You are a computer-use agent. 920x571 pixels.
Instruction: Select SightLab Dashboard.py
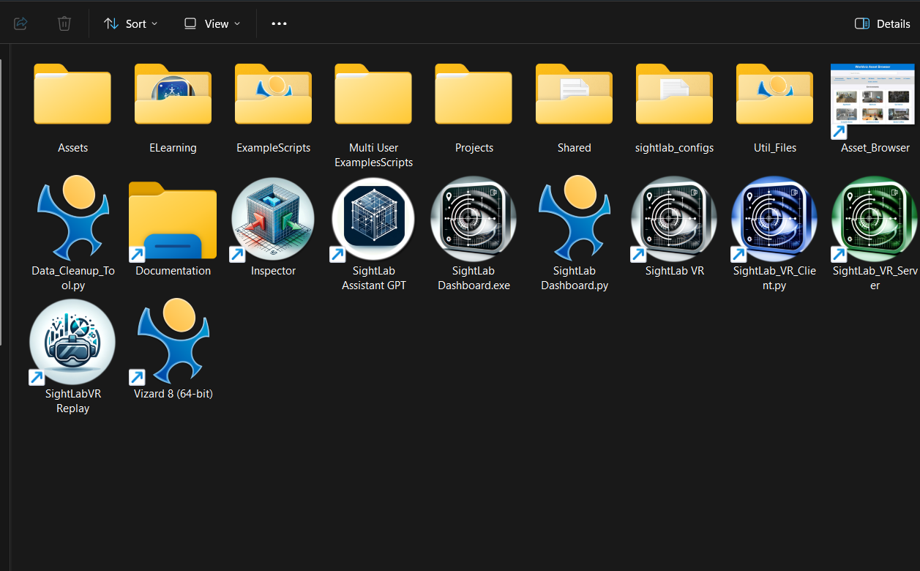tap(574, 220)
